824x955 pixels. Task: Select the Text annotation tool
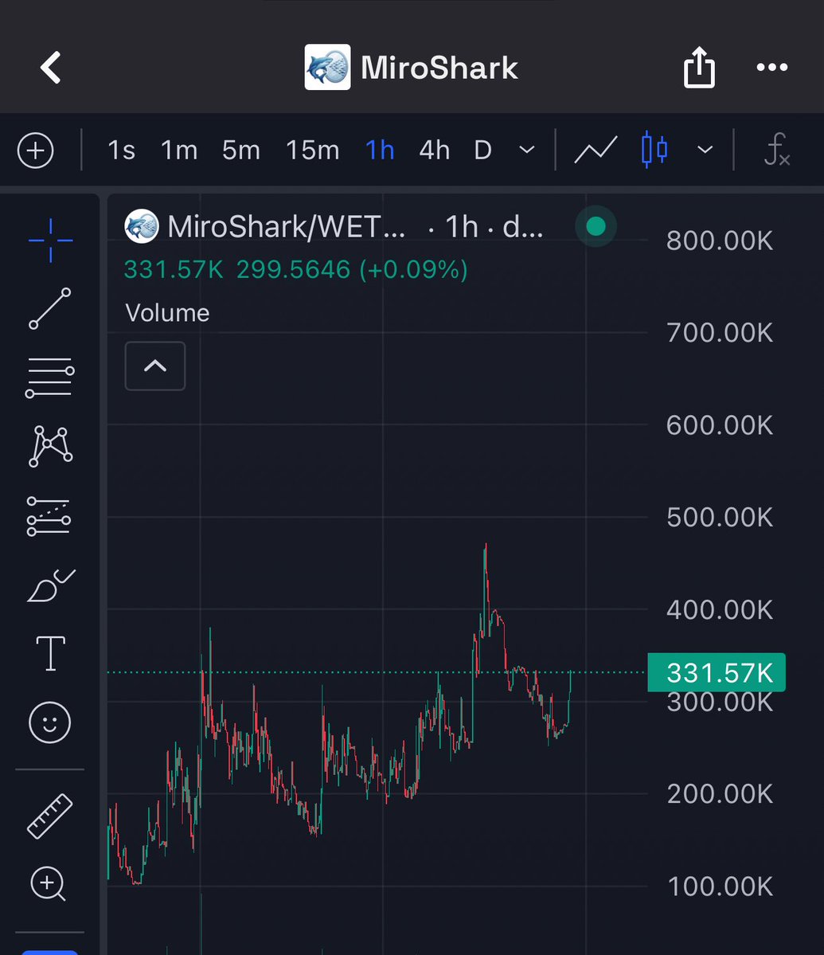[50, 653]
